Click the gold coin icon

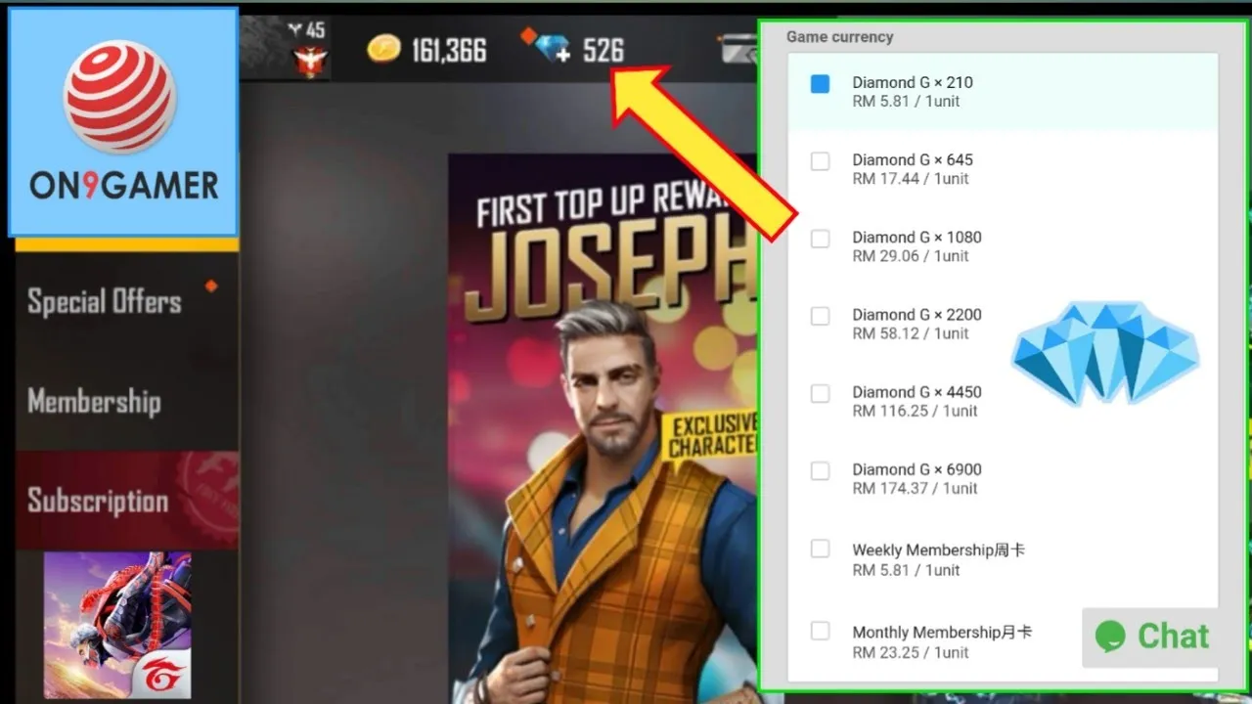point(383,49)
